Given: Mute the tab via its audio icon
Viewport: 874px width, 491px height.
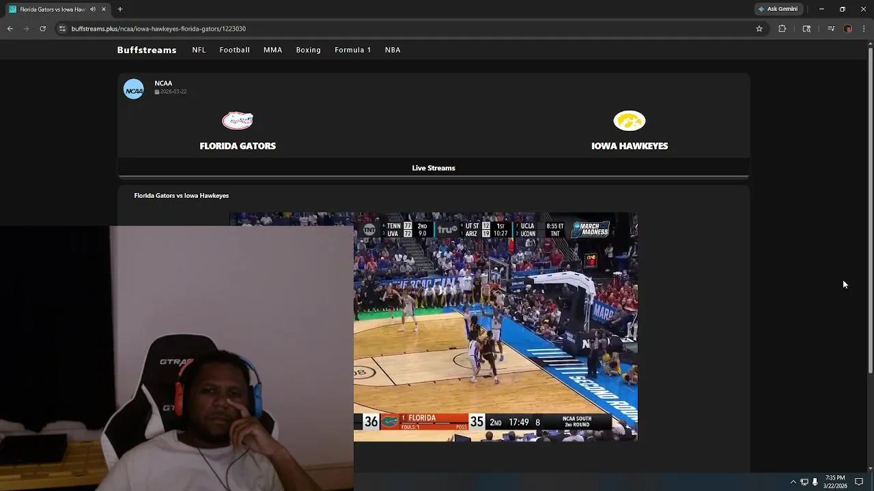Looking at the screenshot, I should point(93,10).
